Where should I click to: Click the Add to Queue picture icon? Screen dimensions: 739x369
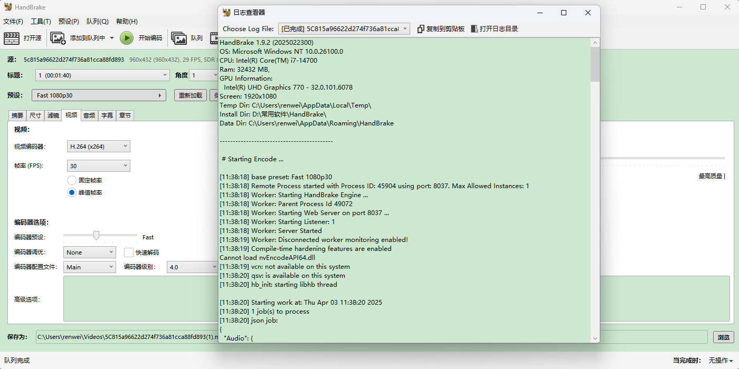(58, 38)
